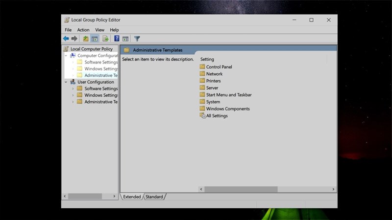
Task: Switch to the Extended tab
Action: tap(132, 197)
